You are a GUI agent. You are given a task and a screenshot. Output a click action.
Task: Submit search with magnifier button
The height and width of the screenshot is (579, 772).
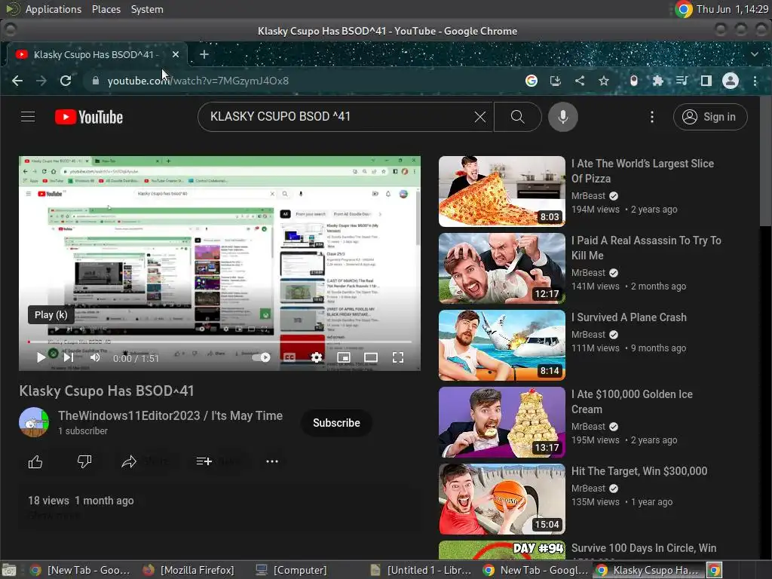(x=517, y=117)
